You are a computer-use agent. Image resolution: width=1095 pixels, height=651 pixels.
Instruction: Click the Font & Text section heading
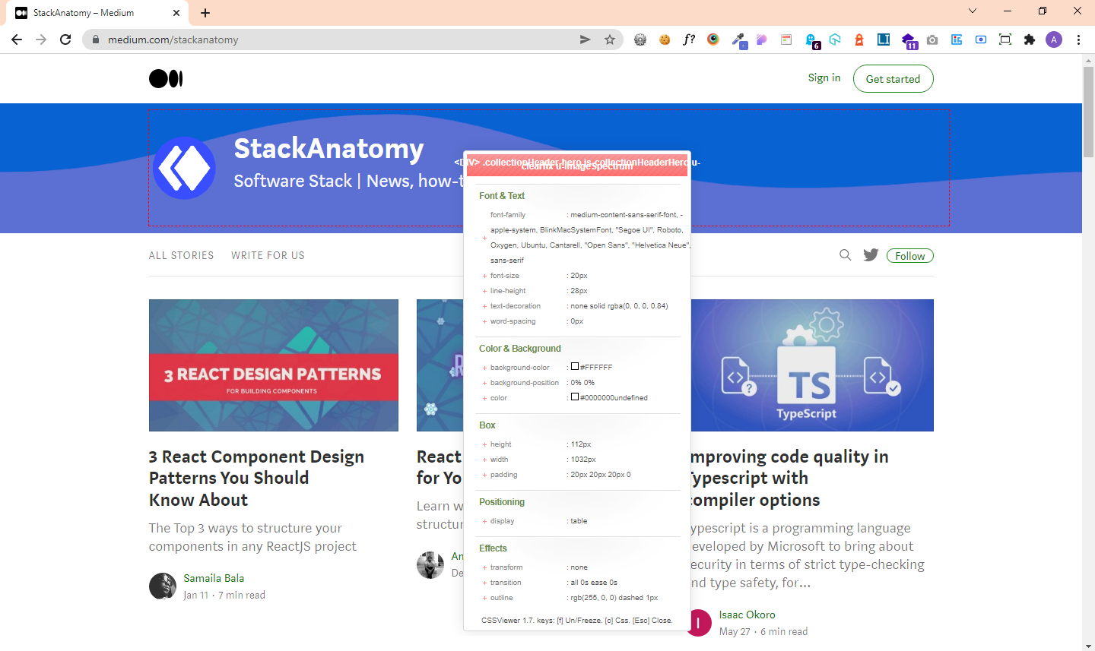(502, 196)
